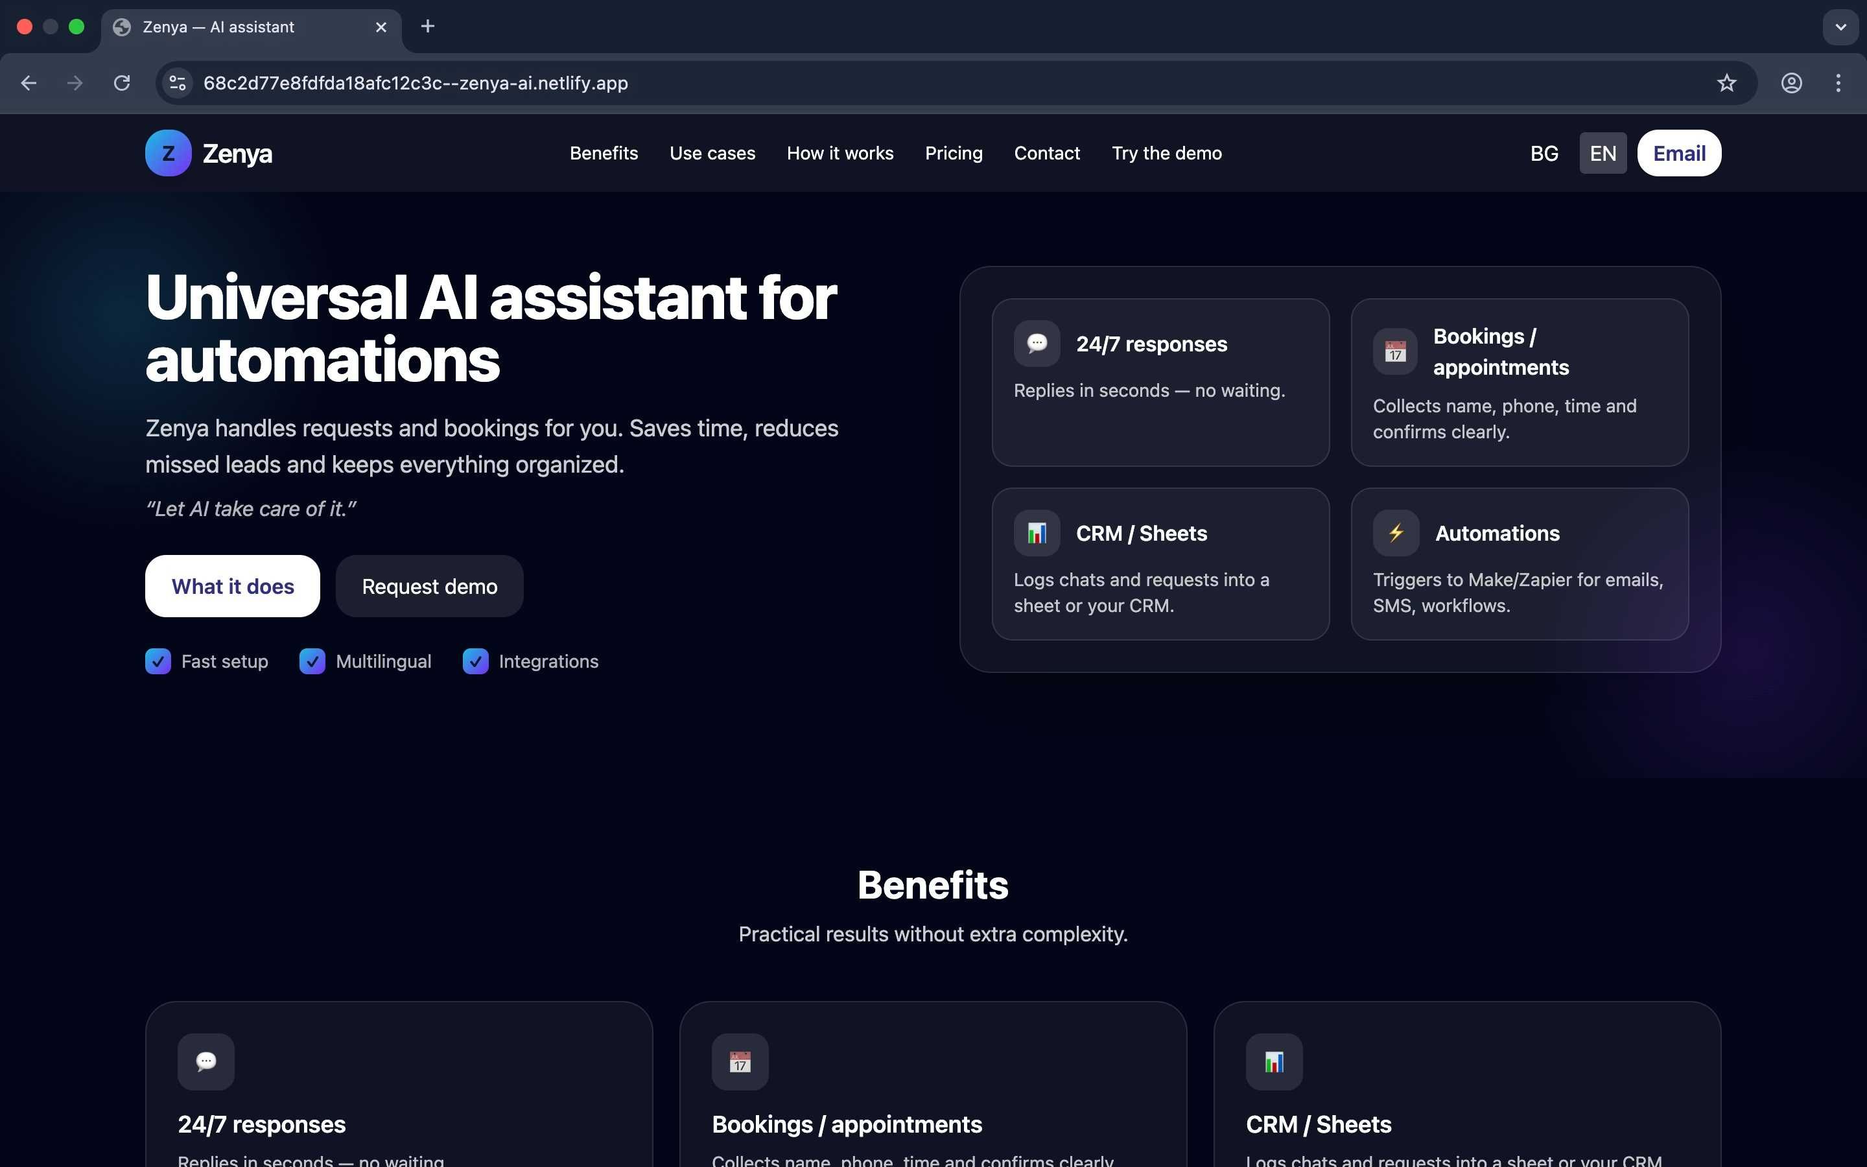This screenshot has width=1867, height=1167.
Task: Click Bookings / appointments Benefits card heading
Action: (x=847, y=1125)
